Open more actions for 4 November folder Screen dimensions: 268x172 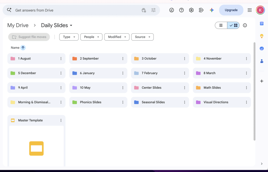point(247,59)
